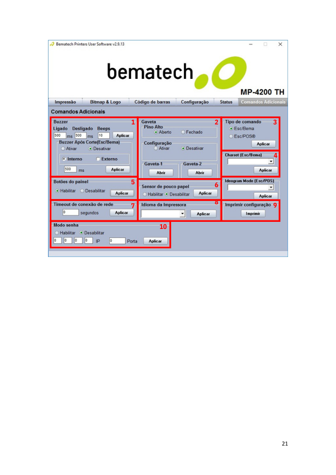Viewport: 336px width, 475px height.
Task: Click the Porta input field
Action: (117, 240)
